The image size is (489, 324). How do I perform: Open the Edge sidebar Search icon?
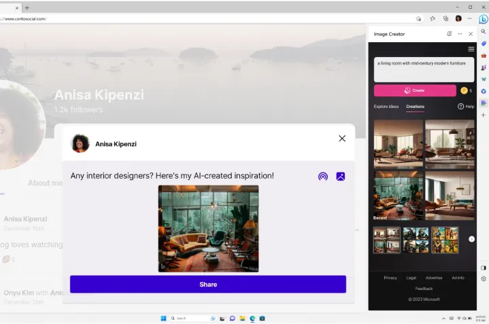click(x=483, y=31)
